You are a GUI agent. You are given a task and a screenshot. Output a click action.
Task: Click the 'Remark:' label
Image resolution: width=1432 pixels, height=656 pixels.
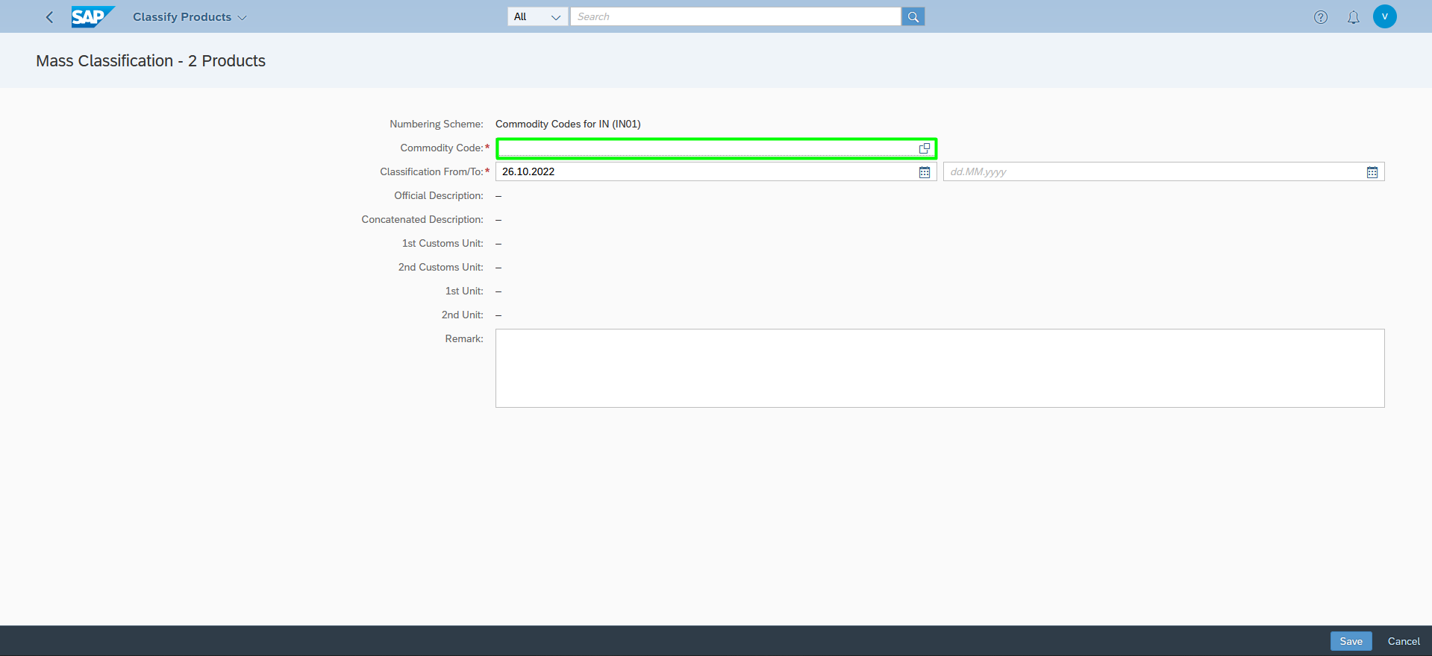tap(464, 338)
